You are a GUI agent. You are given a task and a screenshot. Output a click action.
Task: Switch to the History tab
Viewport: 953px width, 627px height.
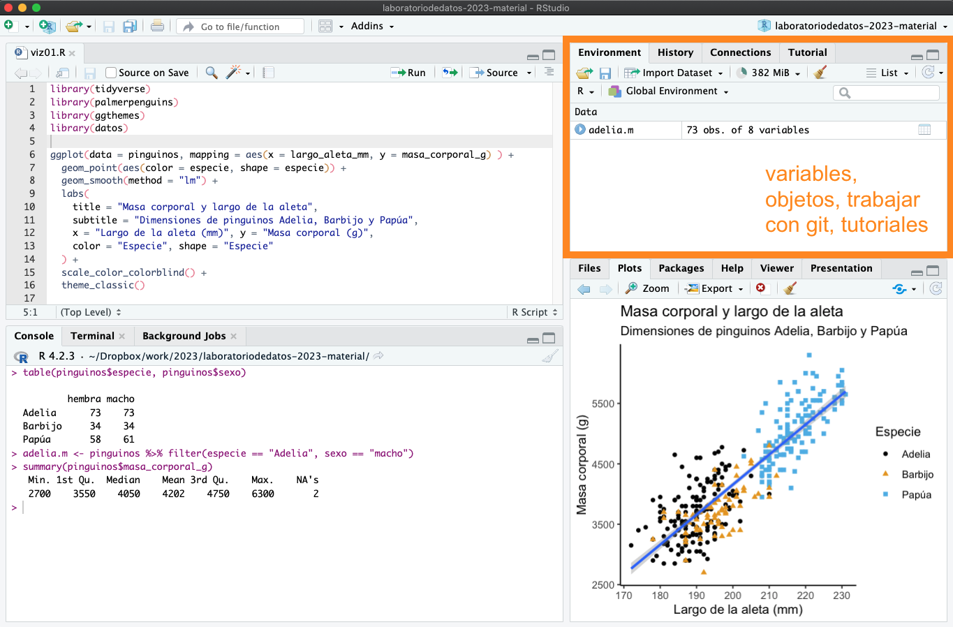click(x=675, y=52)
